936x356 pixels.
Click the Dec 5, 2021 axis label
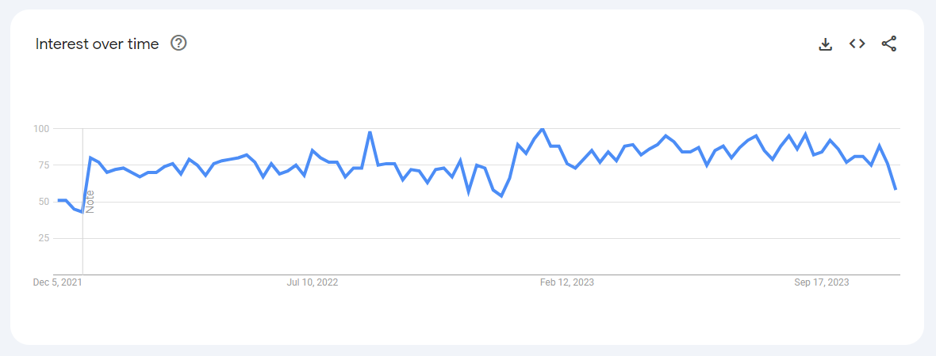[x=58, y=282]
